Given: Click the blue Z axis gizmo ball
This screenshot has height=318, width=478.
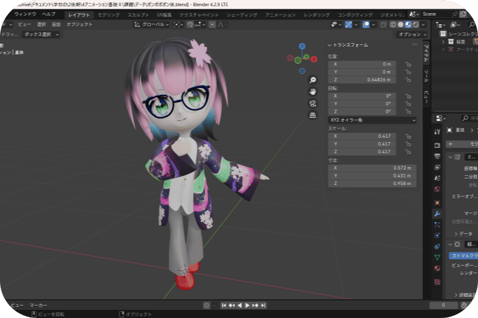Looking at the screenshot, I should tap(302, 47).
